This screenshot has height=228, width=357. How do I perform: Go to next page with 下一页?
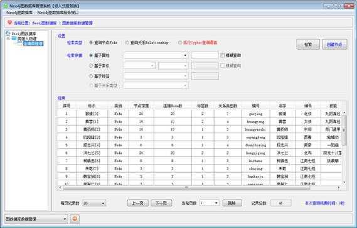tap(161, 203)
